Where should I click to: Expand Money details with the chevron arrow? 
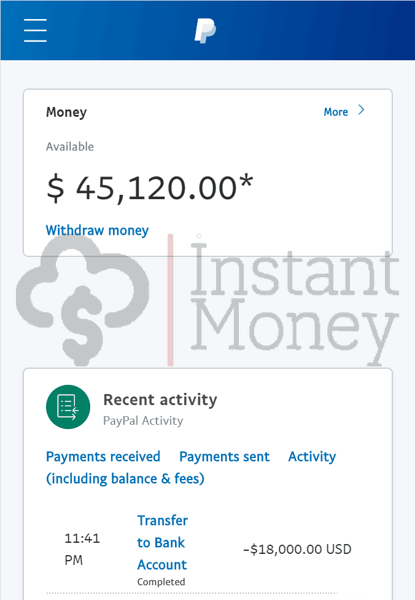click(361, 110)
